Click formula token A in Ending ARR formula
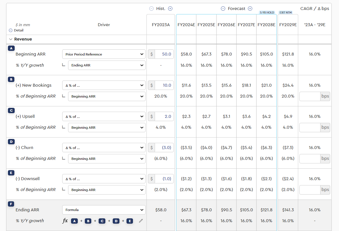The height and width of the screenshot is (231, 339). [x=74, y=221]
